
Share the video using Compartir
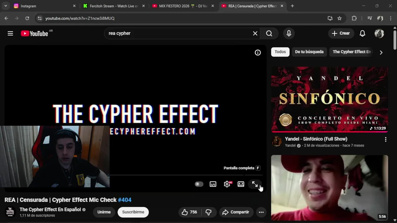(x=236, y=212)
